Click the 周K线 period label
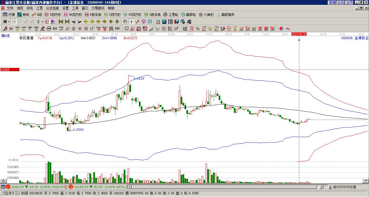The image size is (369, 197). pyautogui.click(x=5, y=36)
